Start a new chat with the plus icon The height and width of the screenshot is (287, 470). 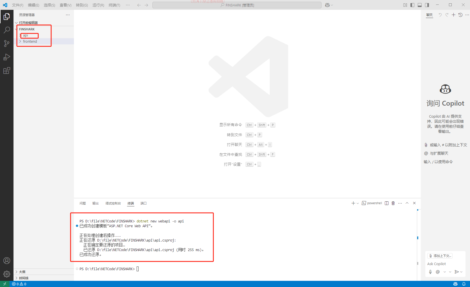[x=453, y=15]
